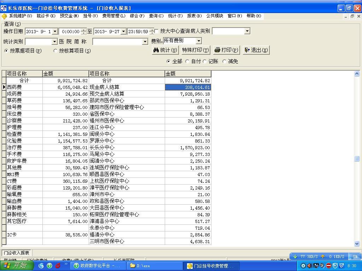Click the 三明市医保中心 cell
Image resolution: width=362 pixels, height=271 pixels.
pyautogui.click(x=127, y=241)
